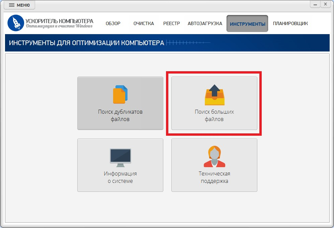
Task: Click the computer monitor icon
Action: [x=120, y=157]
